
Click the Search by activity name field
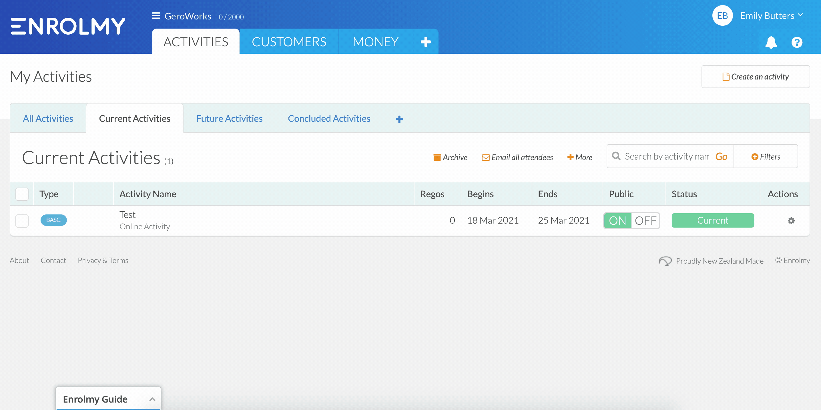(x=667, y=156)
